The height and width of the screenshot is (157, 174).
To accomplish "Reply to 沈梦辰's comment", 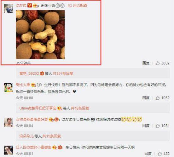I will (146, 63).
